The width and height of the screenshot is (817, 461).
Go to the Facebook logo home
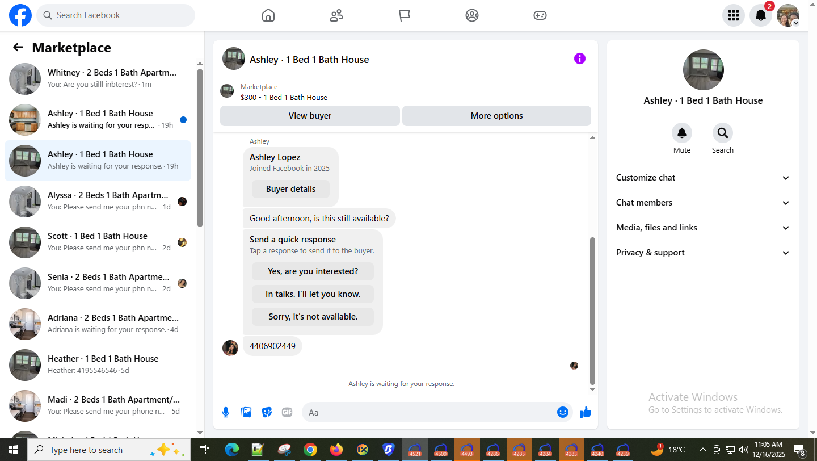pos(20,15)
